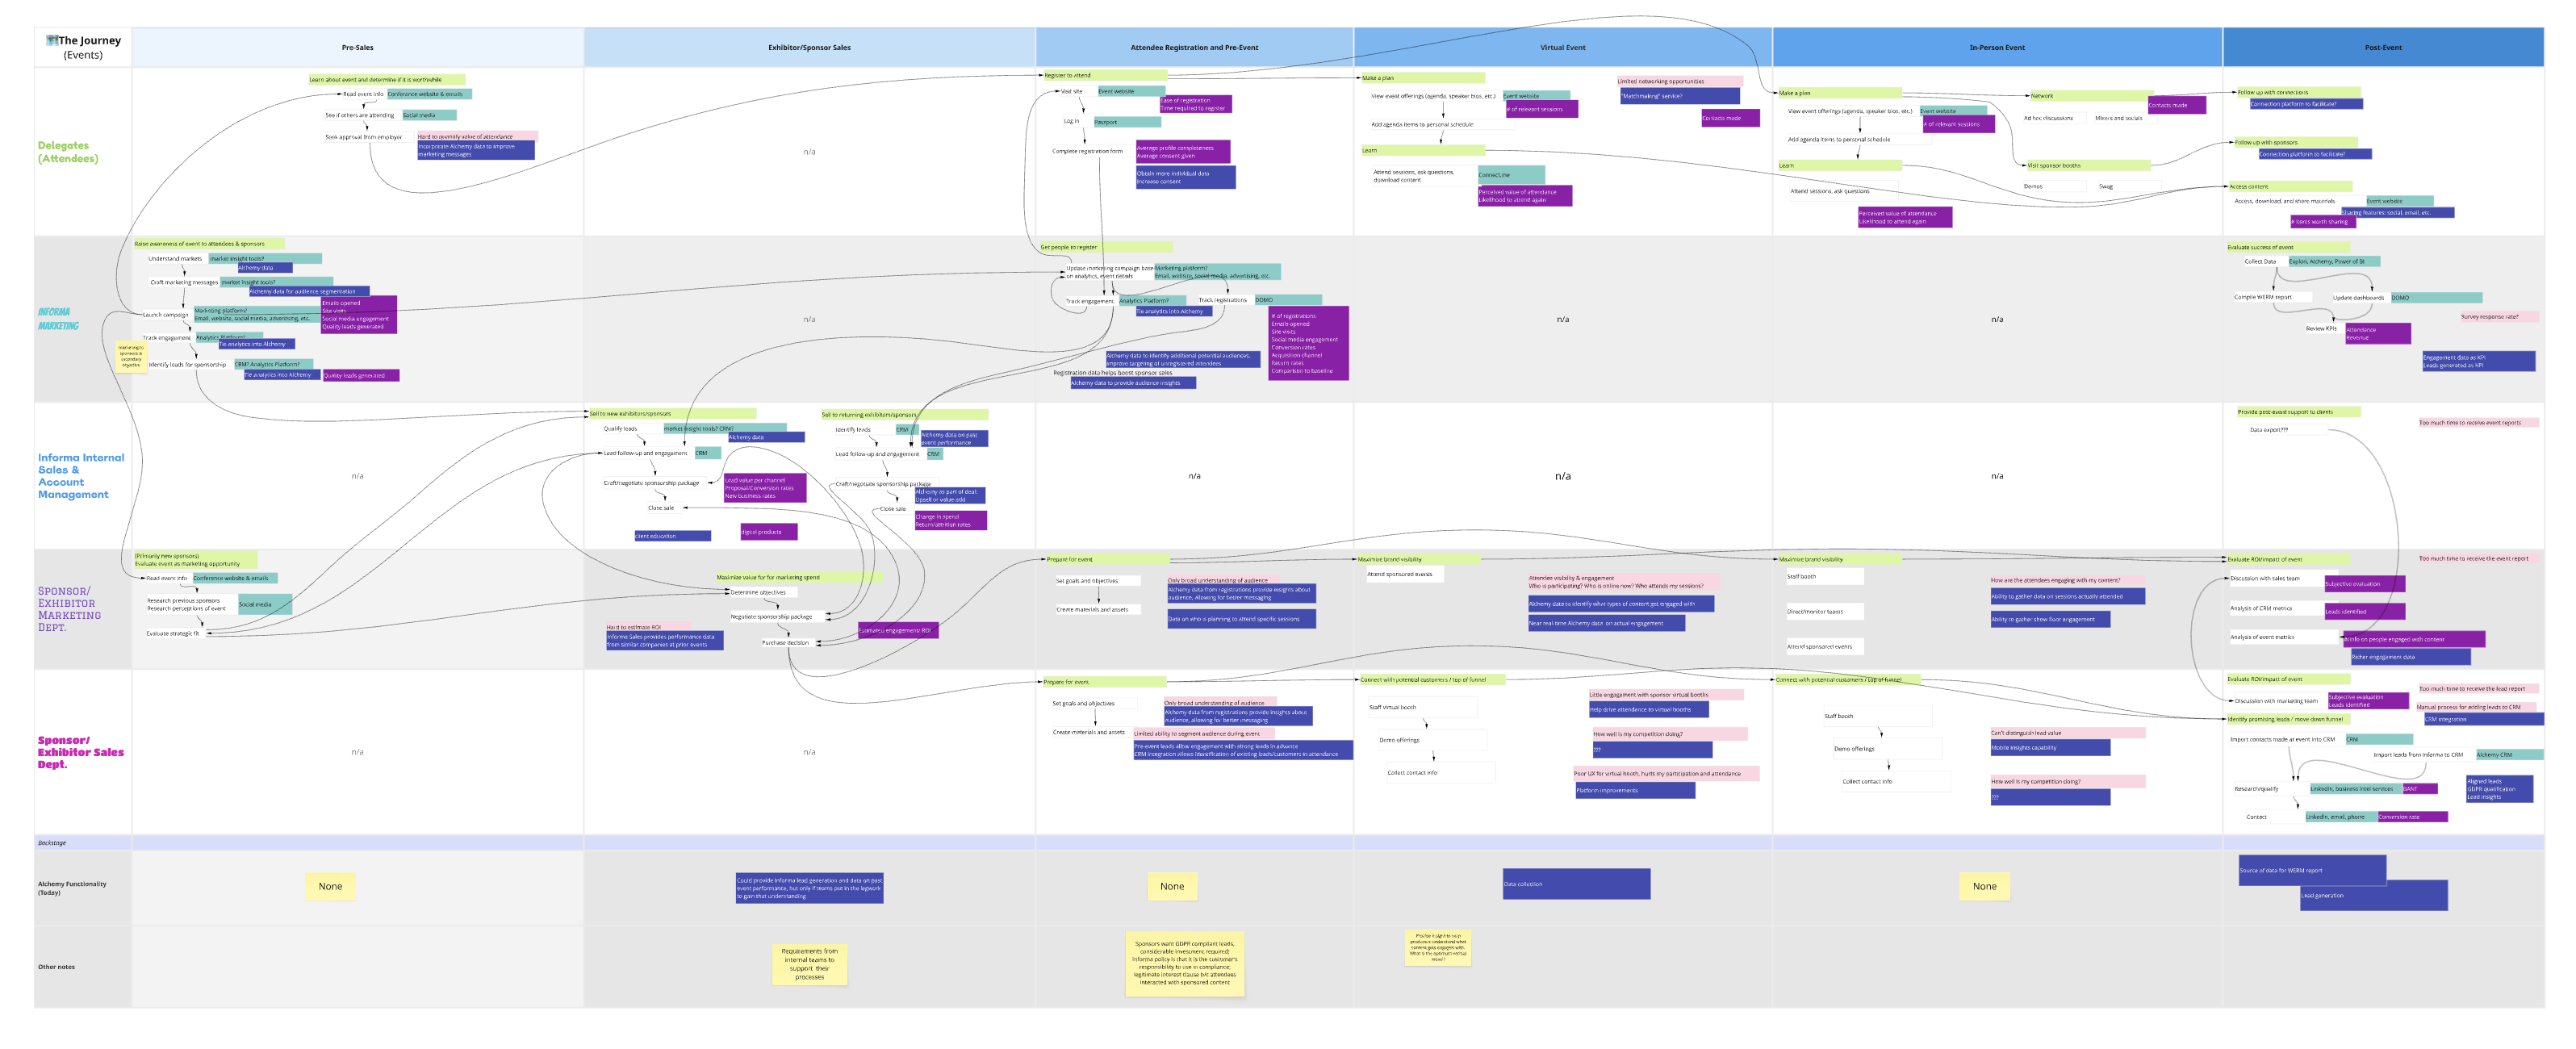This screenshot has width=2576, height=1049.
Task: Select the small yellow sticky note beside Track engagement
Action: 131,357
